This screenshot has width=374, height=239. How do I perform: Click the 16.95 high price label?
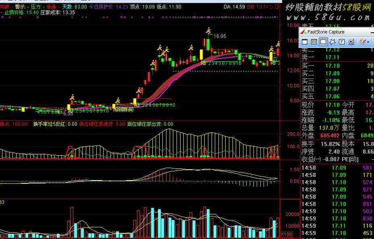click(220, 36)
